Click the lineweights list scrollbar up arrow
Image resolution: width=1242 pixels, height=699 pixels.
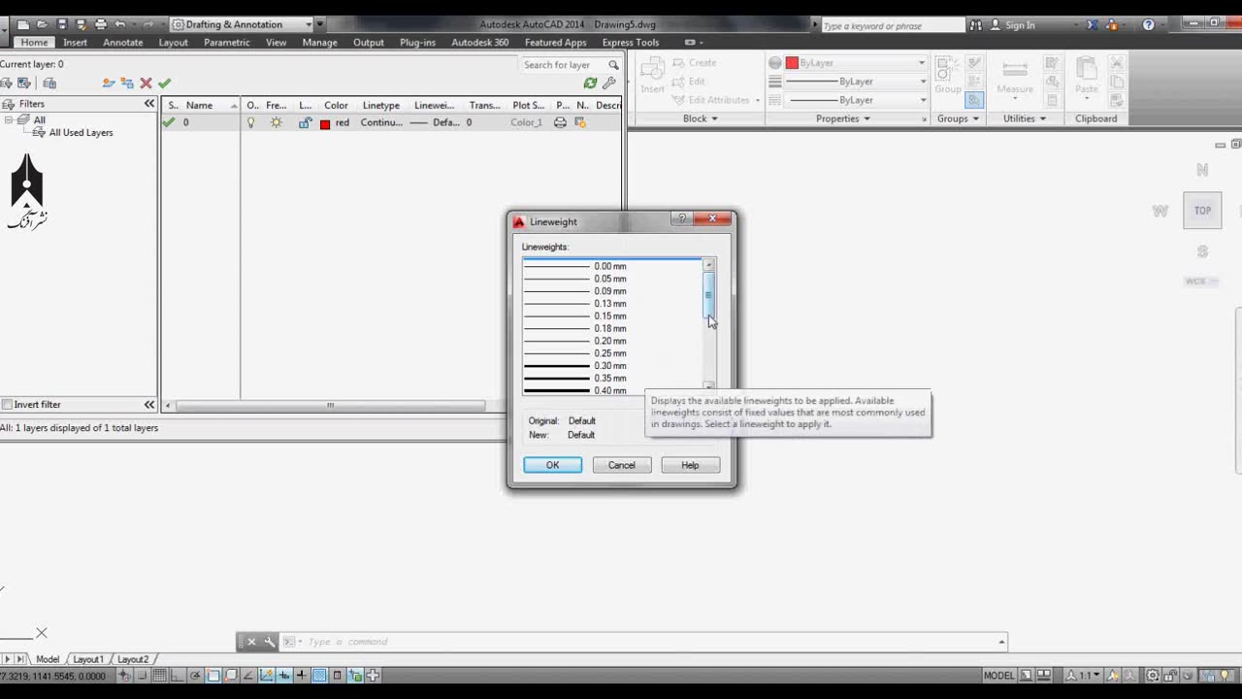click(x=709, y=265)
